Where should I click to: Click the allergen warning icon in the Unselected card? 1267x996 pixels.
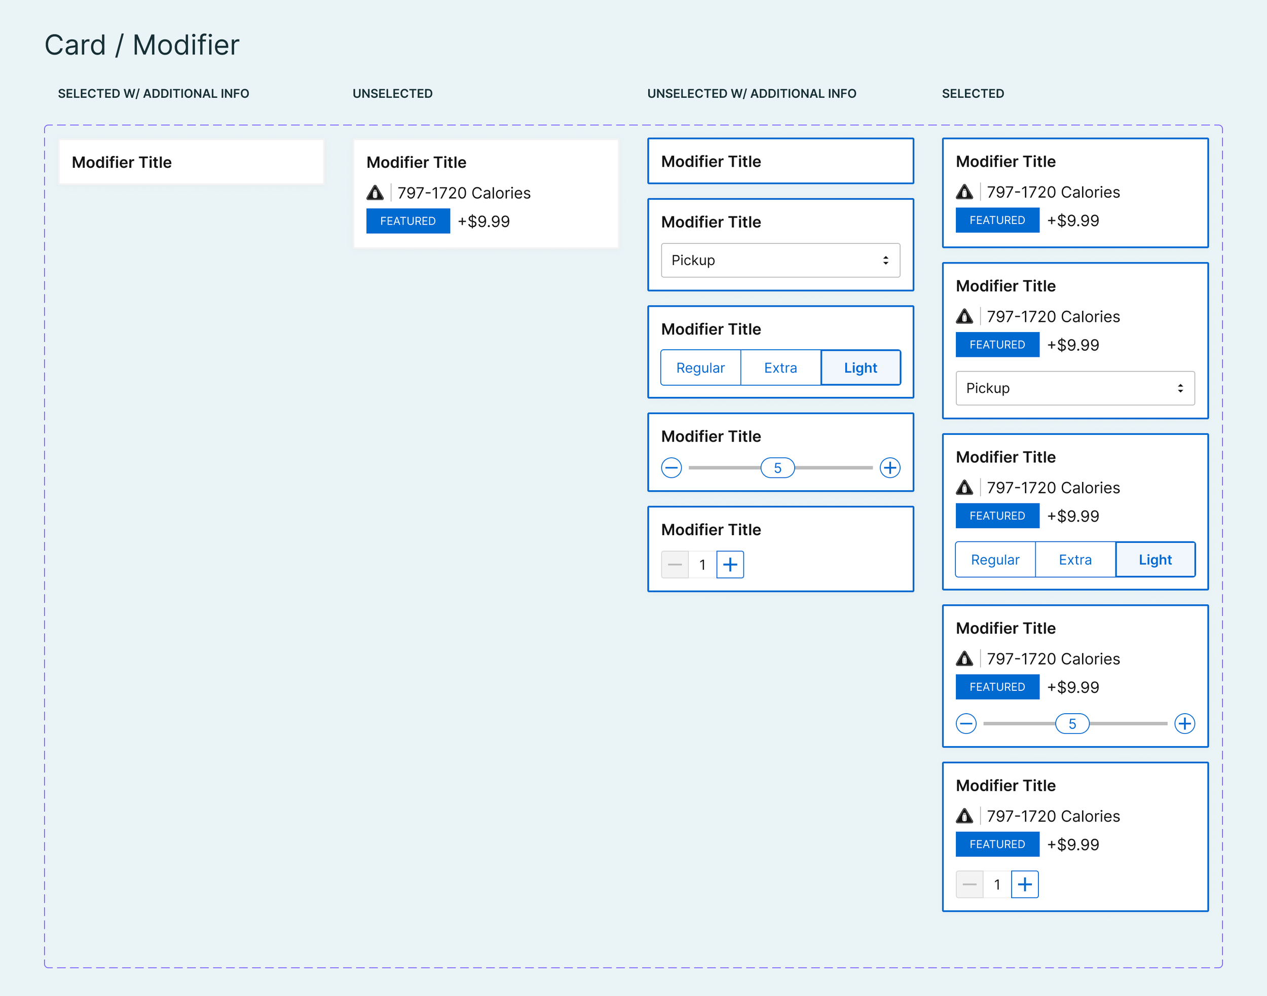pos(375,193)
